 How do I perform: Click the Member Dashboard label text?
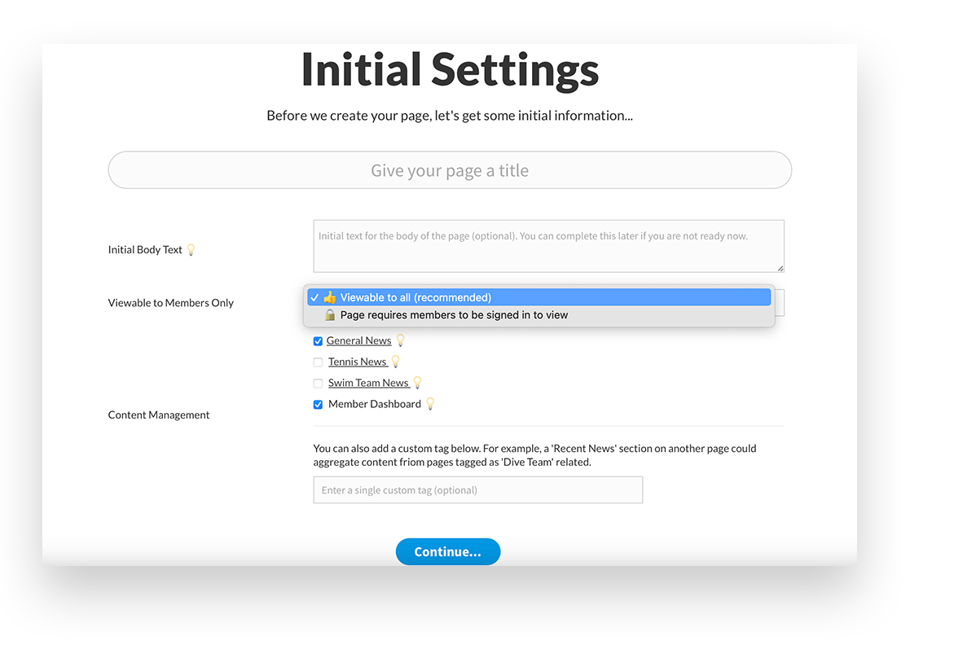click(374, 404)
